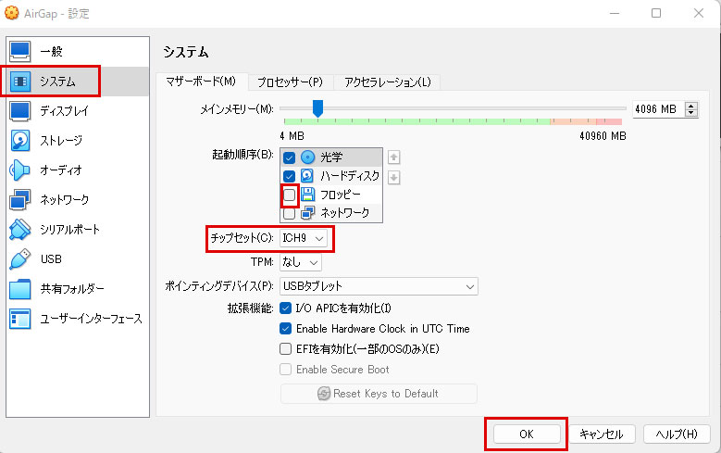721x453 pixels.
Task: Uncheck ハードディスク in boot order
Action: click(x=289, y=176)
